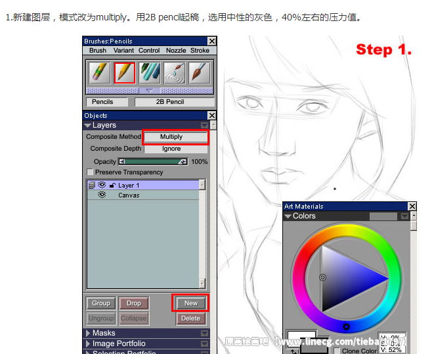Click the layer list scroll down arrow

pyautogui.click(x=202, y=284)
